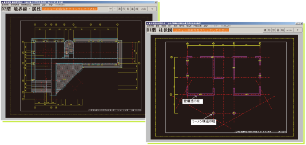Open 領域移動 menu in 02階 window
The height and width of the screenshot is (145, 306).
point(36,4)
